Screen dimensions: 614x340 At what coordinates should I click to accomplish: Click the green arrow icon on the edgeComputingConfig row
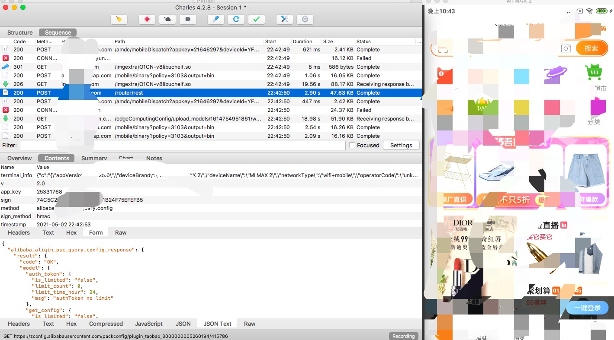point(6,119)
